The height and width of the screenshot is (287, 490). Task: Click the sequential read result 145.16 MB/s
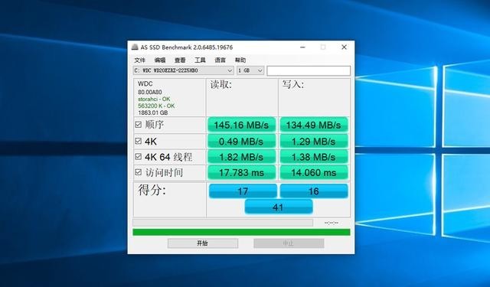click(241, 125)
